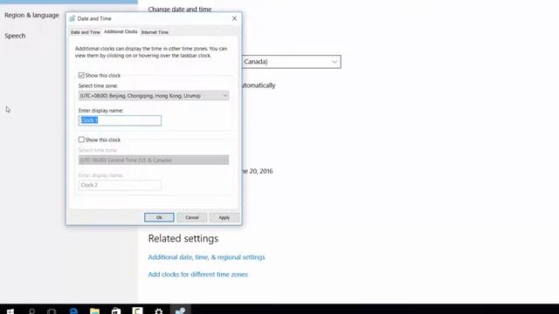Click the OK button
This screenshot has height=314, width=559.
pyautogui.click(x=159, y=217)
